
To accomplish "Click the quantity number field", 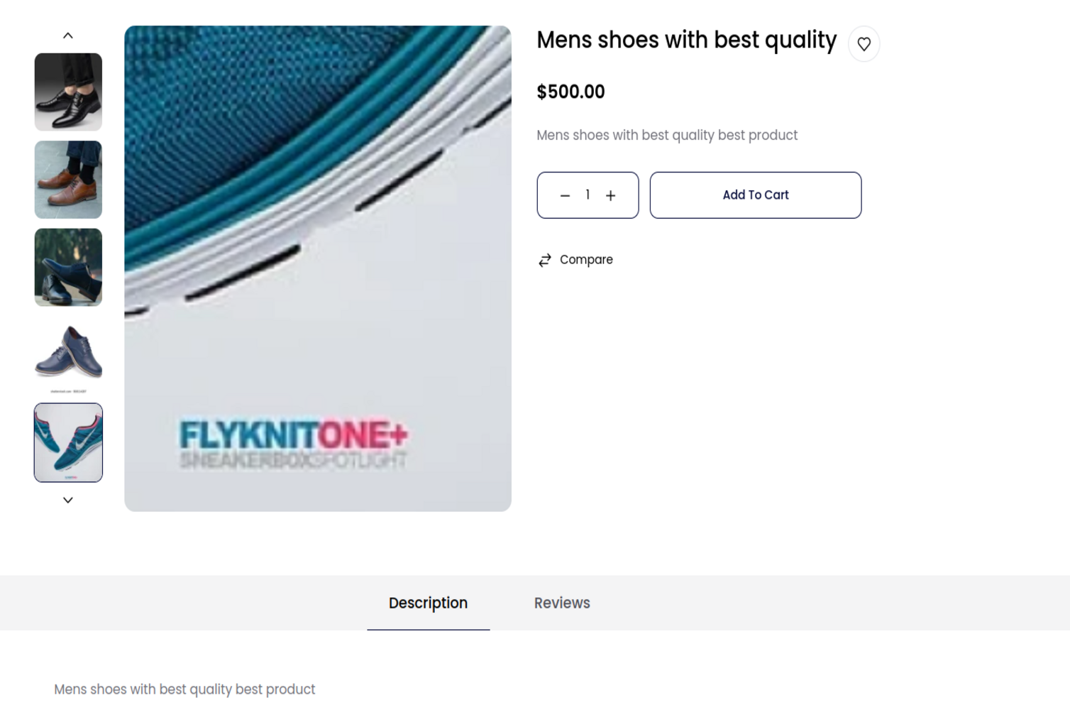I will [x=588, y=195].
